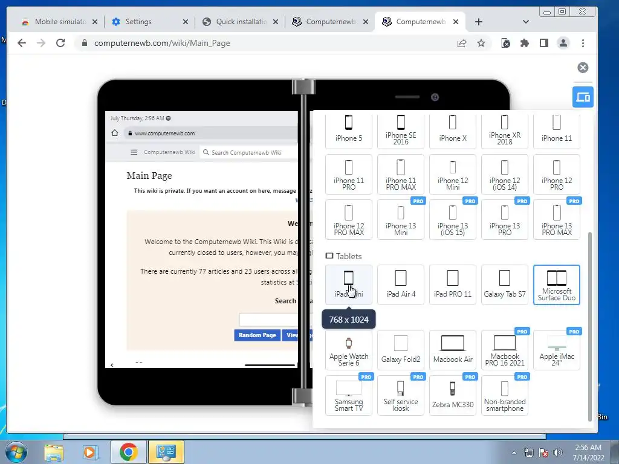The width and height of the screenshot is (619, 464).
Task: Select the iPhone 13 PRO MAX device
Action: coord(557,220)
